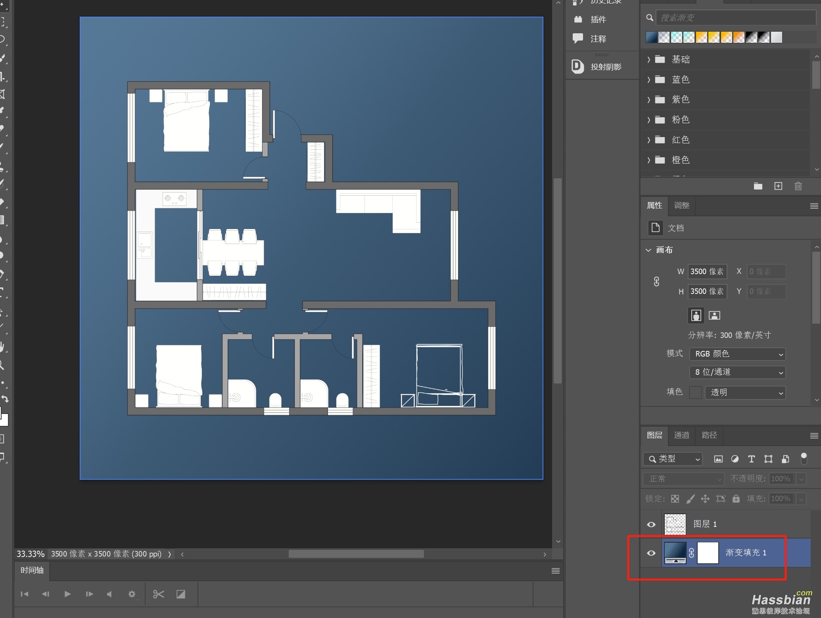
Task: Set canvas to portrait orientation
Action: 696,315
